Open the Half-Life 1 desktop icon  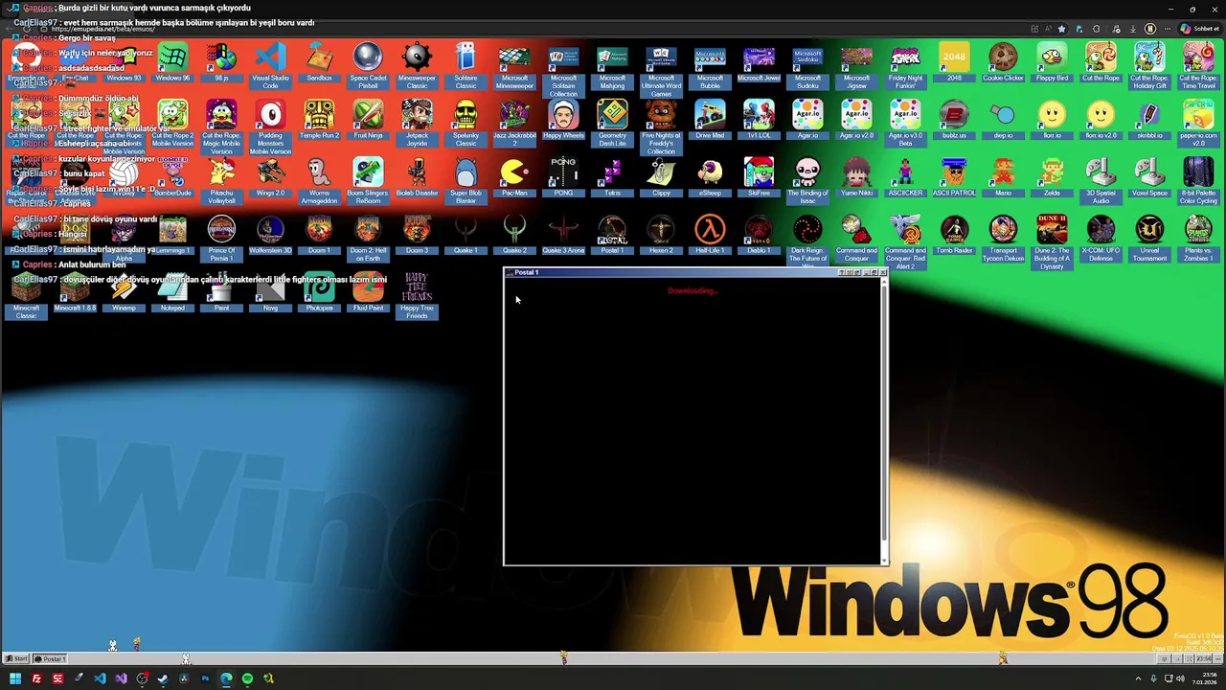(710, 234)
